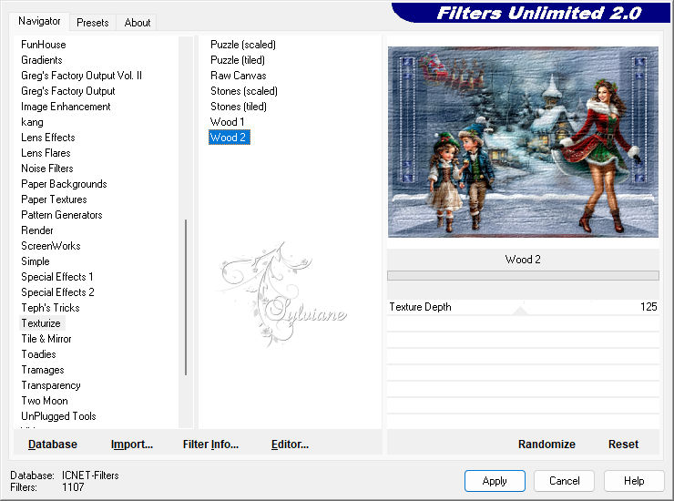Select Paper Backgrounds category
The height and width of the screenshot is (501, 674).
[x=64, y=184]
